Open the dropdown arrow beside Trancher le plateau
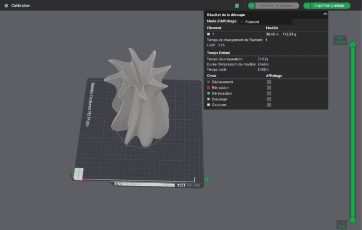Image resolution: width=362 pixels, height=230 pixels. (252, 5)
